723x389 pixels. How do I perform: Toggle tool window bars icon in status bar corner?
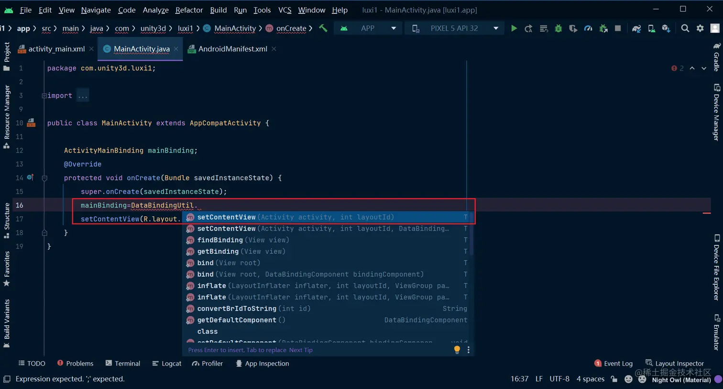tap(7, 379)
